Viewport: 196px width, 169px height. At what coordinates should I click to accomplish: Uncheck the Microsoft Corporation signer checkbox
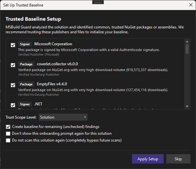point(13,45)
